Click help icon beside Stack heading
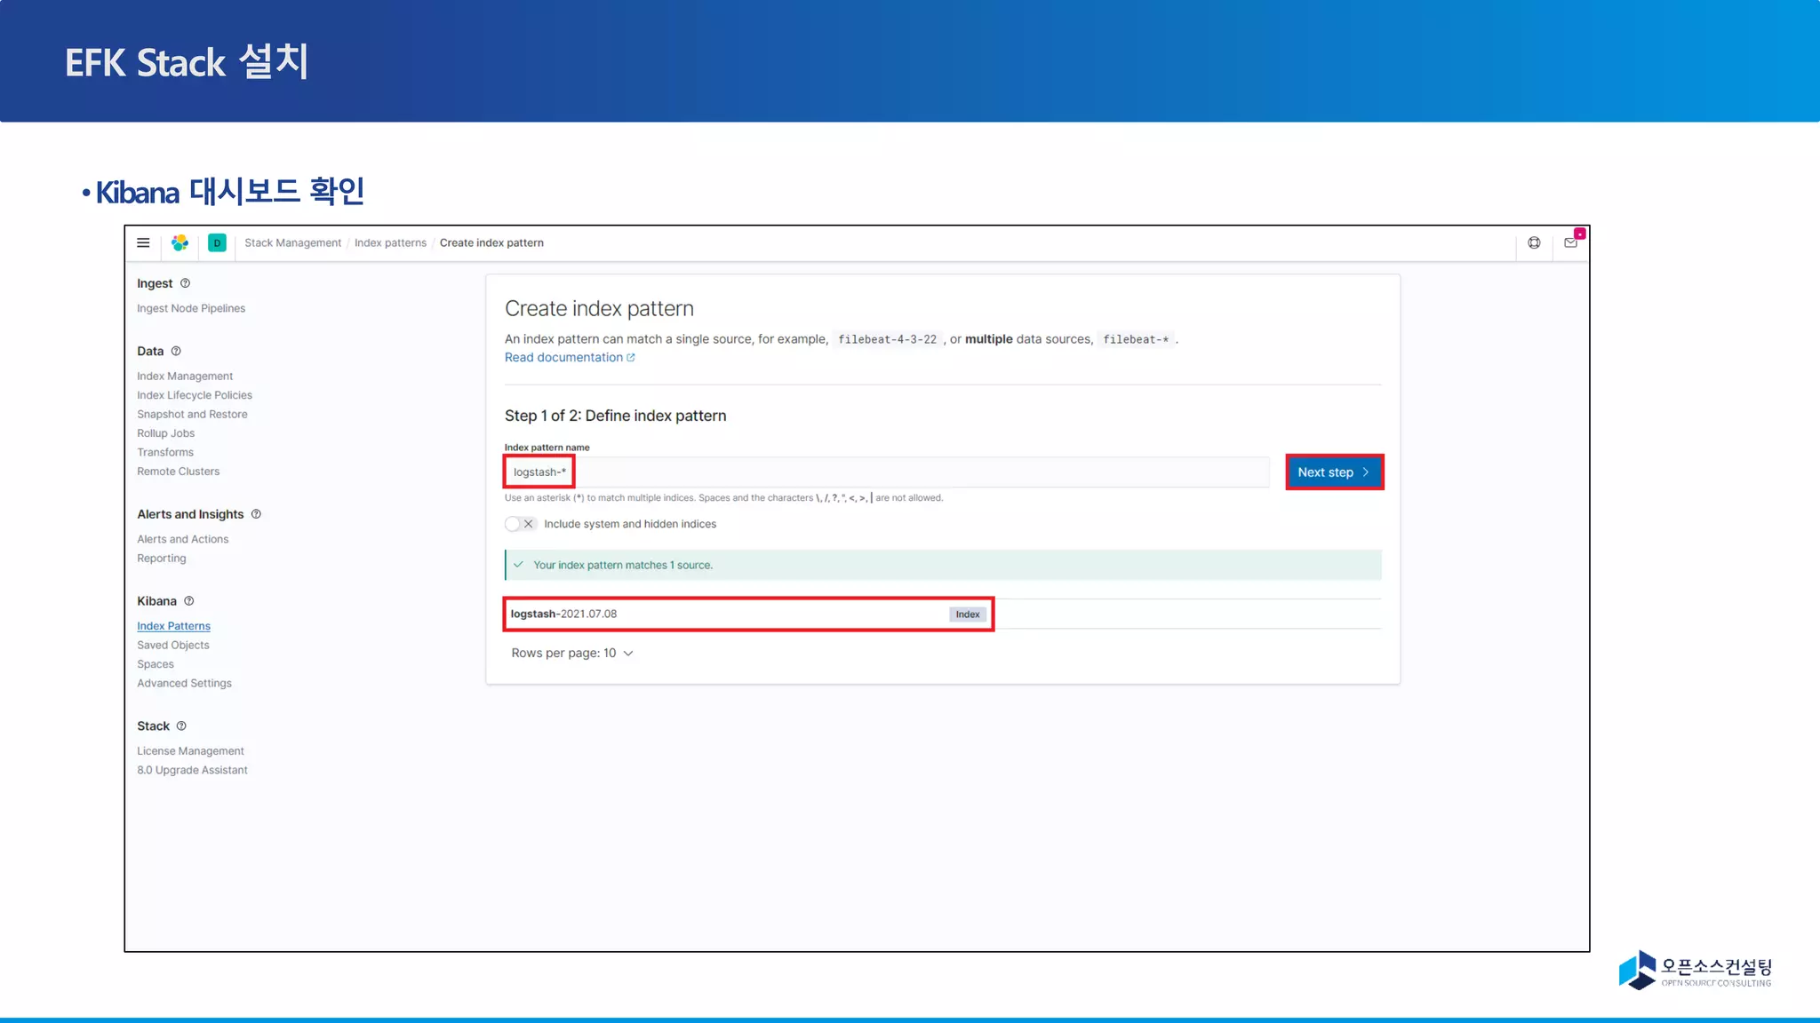Screen dimensions: 1820x1023 (181, 726)
